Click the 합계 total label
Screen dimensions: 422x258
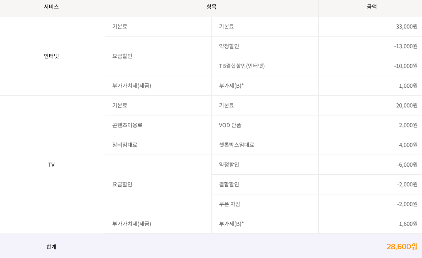pyautogui.click(x=51, y=247)
